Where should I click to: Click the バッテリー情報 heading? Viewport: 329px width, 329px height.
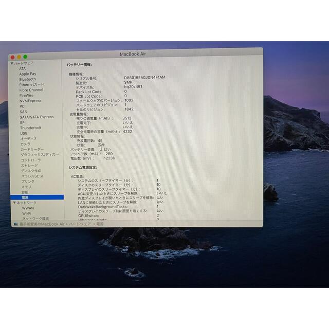click(x=79, y=65)
